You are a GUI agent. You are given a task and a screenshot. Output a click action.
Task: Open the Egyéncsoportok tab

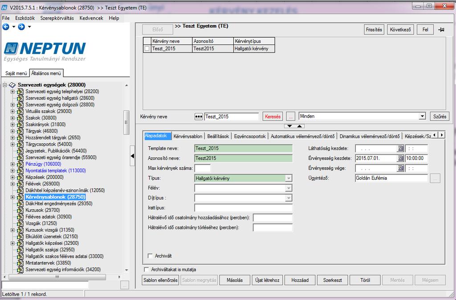click(x=250, y=136)
